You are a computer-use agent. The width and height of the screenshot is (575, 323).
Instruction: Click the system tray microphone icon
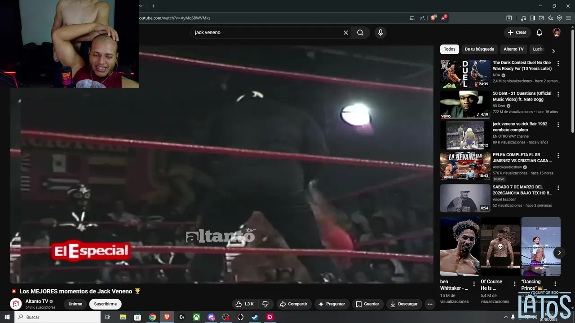513,317
